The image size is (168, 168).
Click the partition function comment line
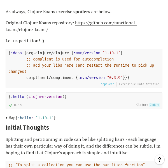point(77,165)
